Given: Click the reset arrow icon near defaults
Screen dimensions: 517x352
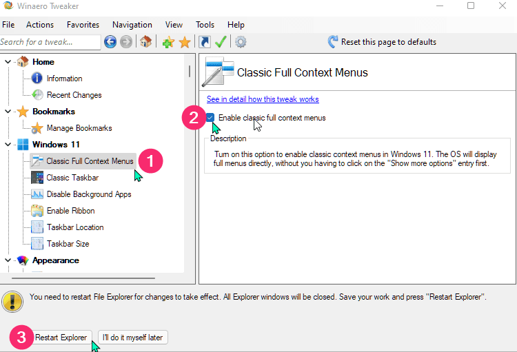Looking at the screenshot, I should 333,42.
